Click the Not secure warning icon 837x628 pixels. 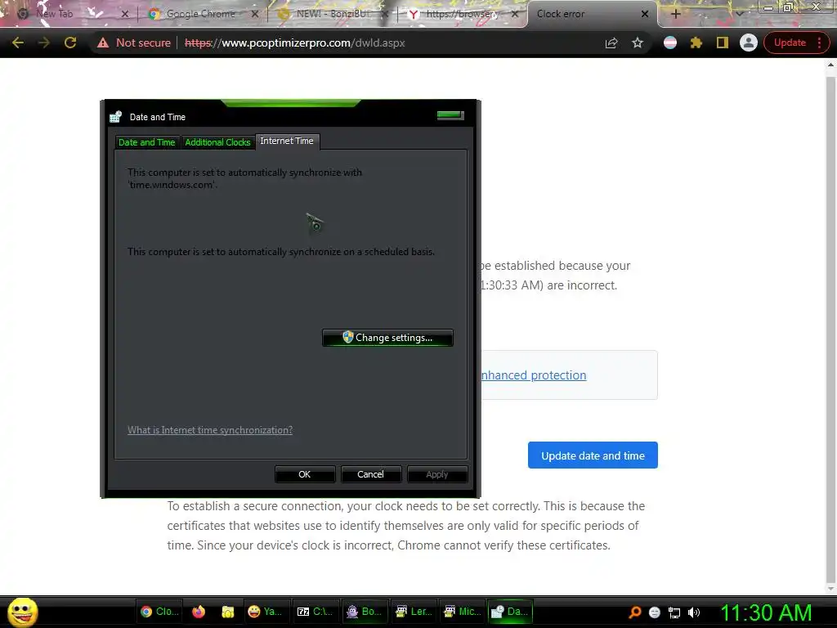103,43
